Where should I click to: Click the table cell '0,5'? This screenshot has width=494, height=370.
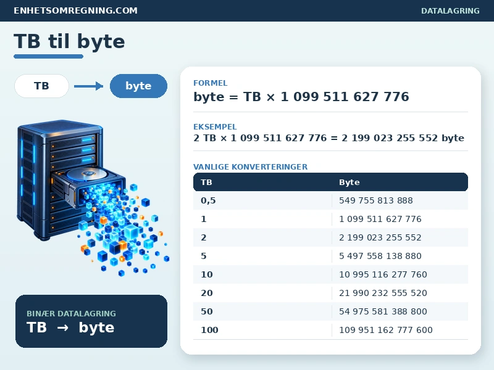pyautogui.click(x=208, y=200)
